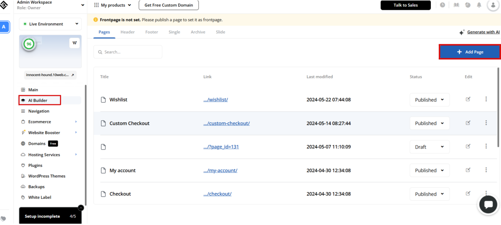Viewport: 501px width, 225px height.
Task: Open the My products dropdown
Action: [x=112, y=5]
